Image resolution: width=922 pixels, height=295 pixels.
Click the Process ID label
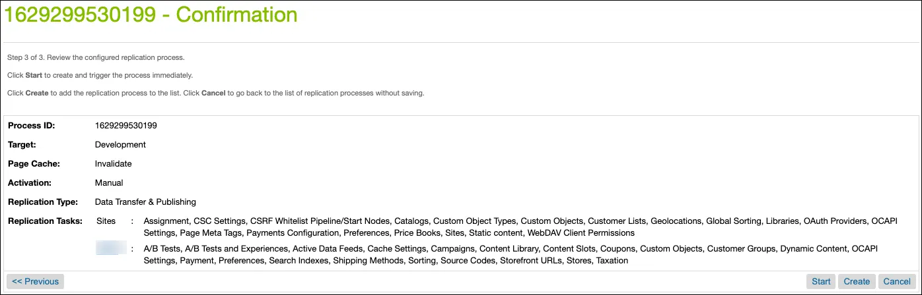31,126
